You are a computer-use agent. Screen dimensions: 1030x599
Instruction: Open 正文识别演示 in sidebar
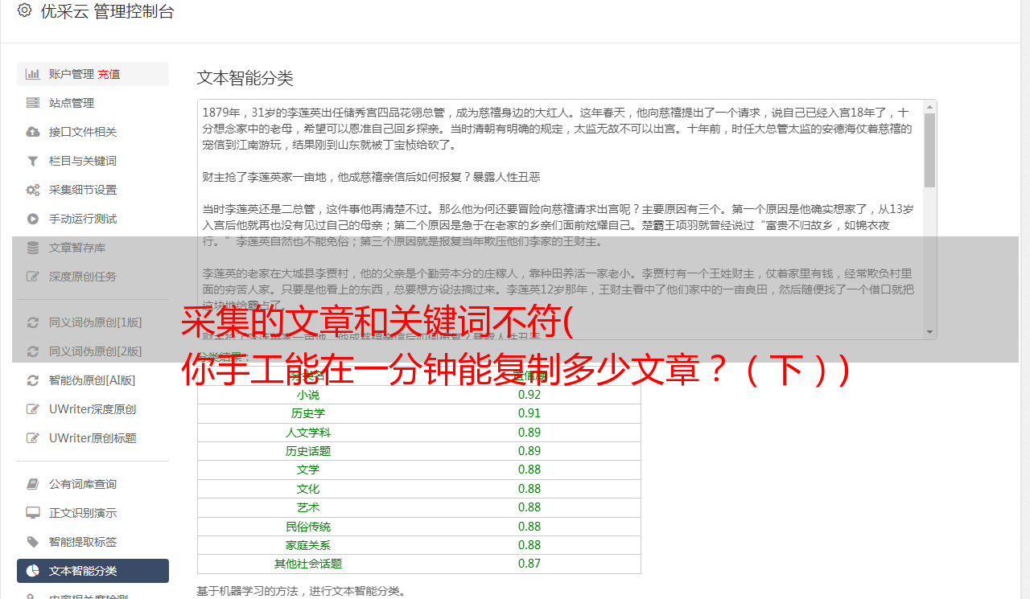93,513
